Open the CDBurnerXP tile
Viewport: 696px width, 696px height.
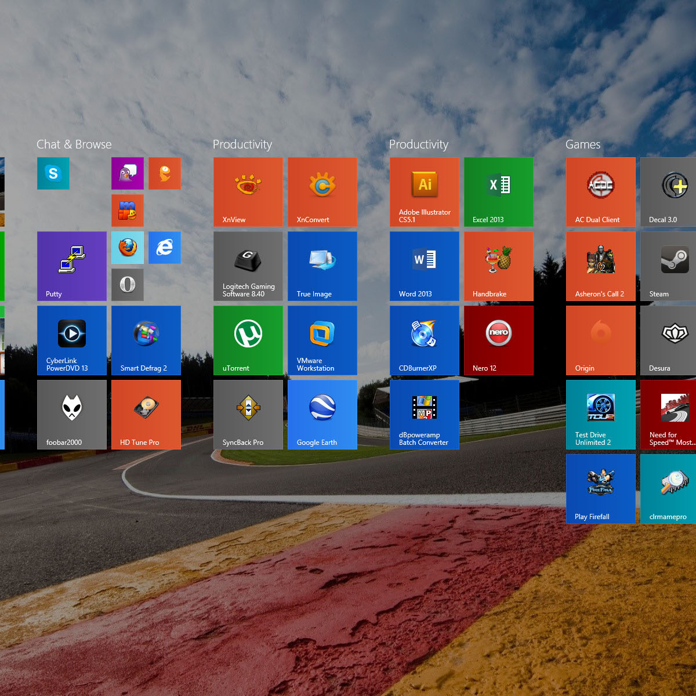(425, 340)
